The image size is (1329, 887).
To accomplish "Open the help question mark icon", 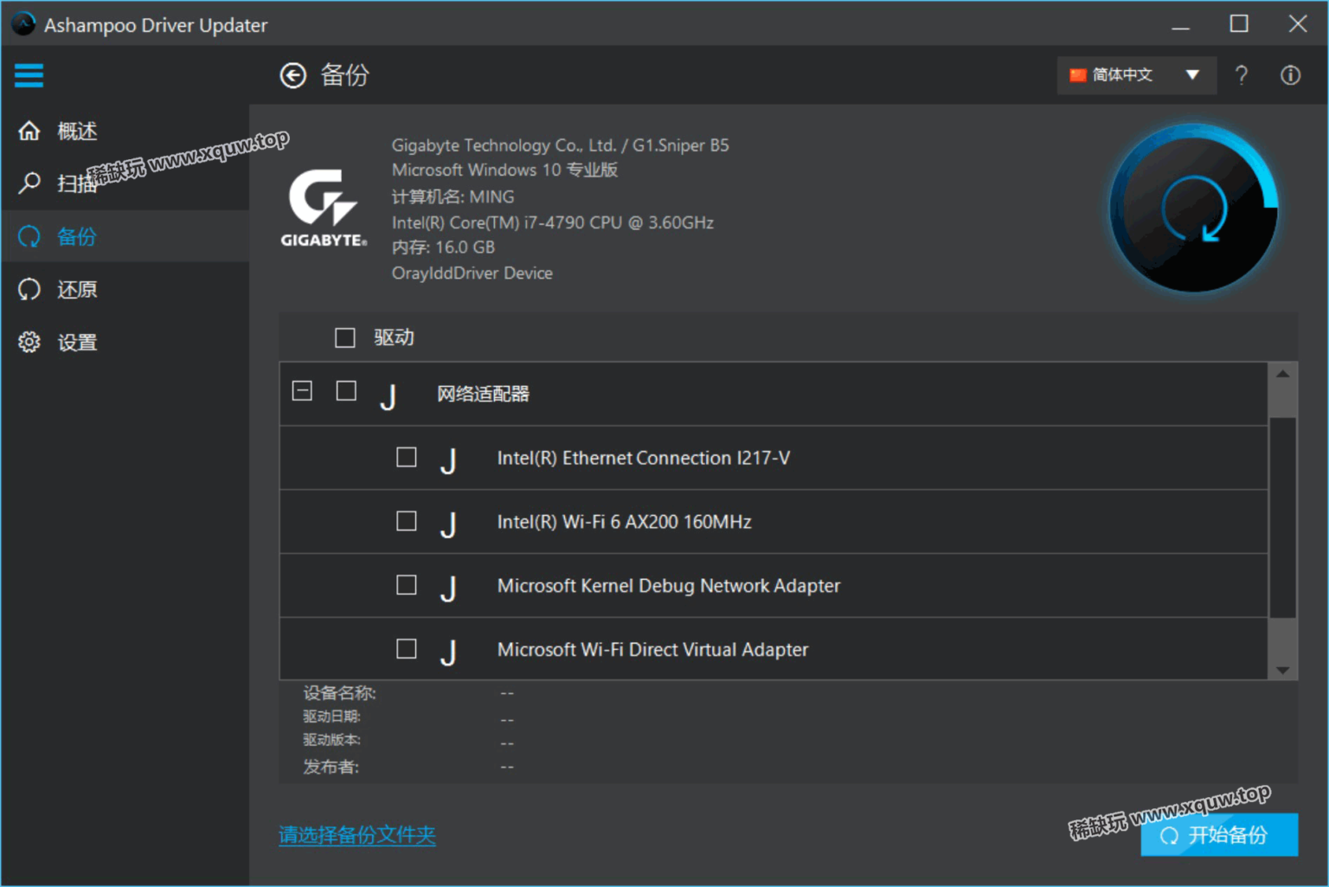I will pos(1242,75).
